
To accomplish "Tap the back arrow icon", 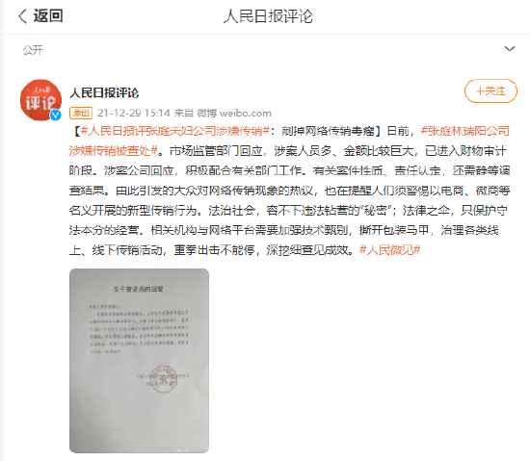I will [x=22, y=15].
